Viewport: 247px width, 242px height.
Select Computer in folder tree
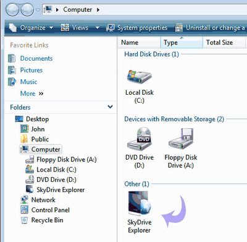46,149
